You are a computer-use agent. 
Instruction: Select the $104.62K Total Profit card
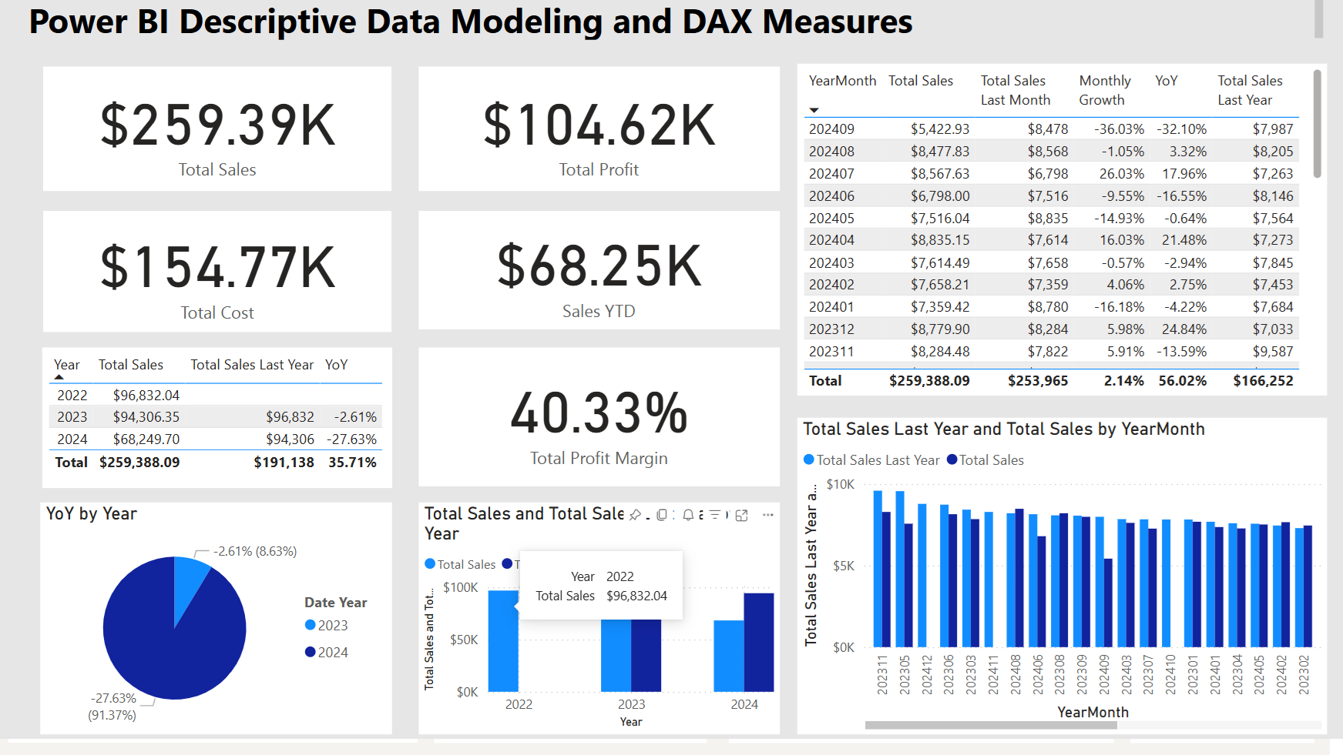(x=599, y=129)
